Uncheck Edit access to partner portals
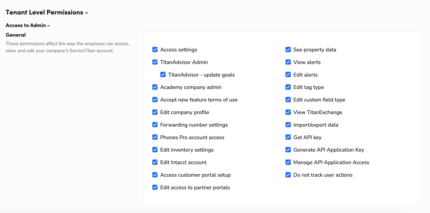Image resolution: width=430 pixels, height=213 pixels. click(155, 187)
